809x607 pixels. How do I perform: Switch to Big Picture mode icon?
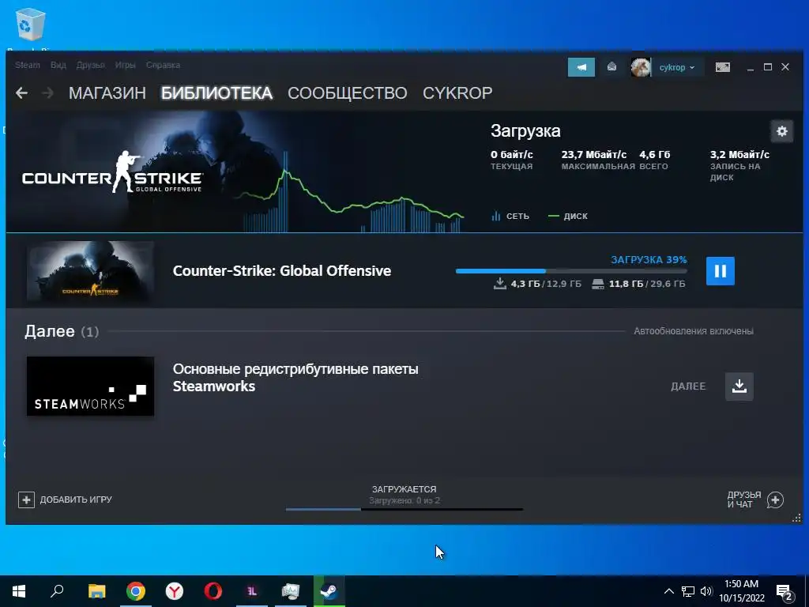point(722,67)
